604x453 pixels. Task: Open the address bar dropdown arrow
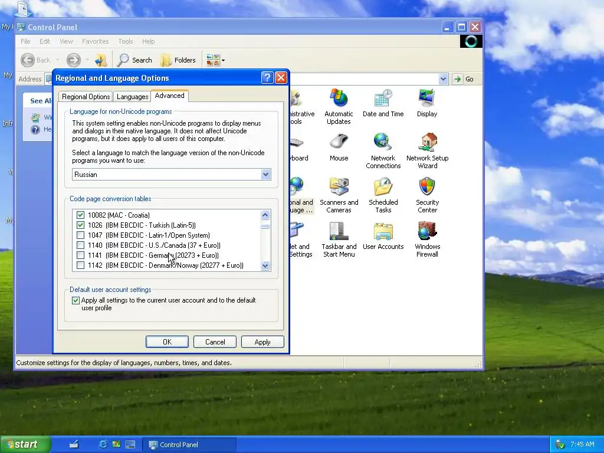tap(443, 79)
